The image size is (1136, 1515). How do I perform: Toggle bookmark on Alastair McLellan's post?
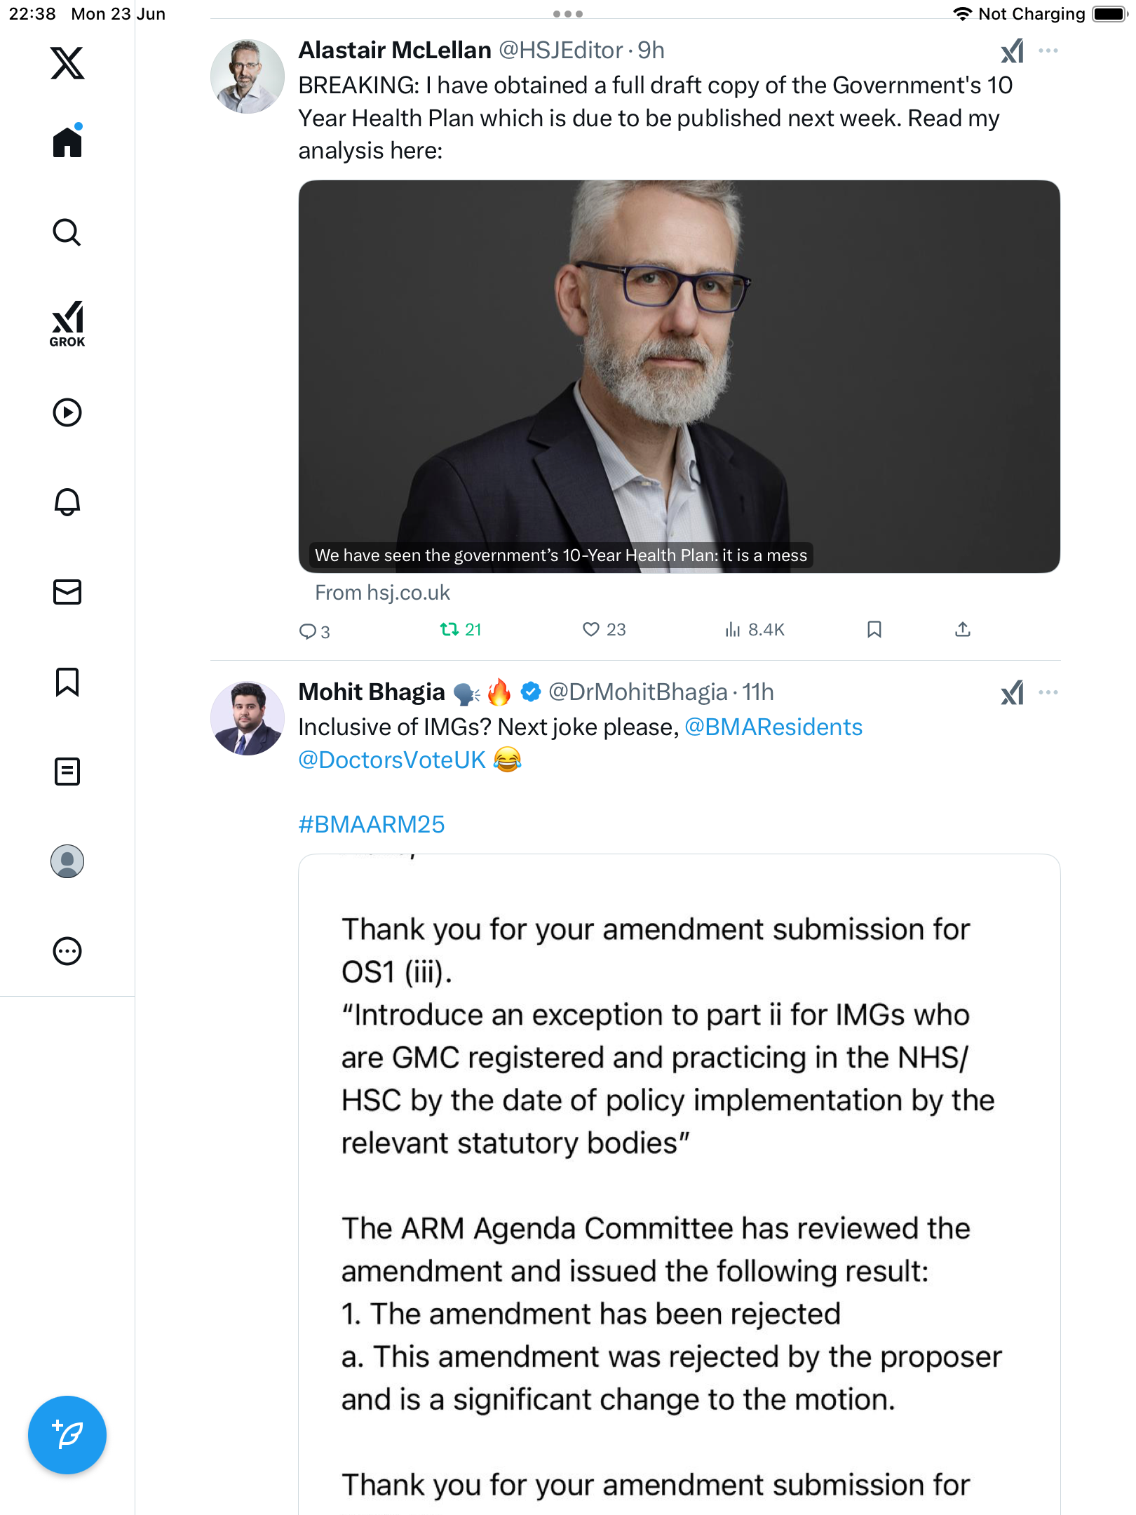[x=874, y=629]
